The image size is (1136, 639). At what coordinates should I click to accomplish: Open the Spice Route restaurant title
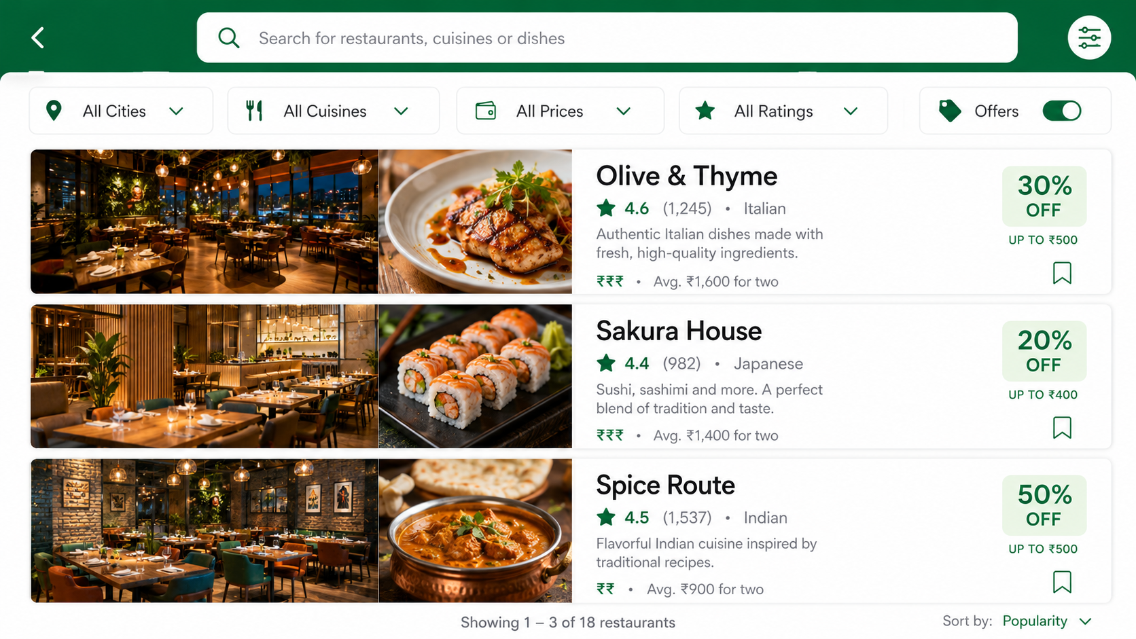[x=665, y=485]
